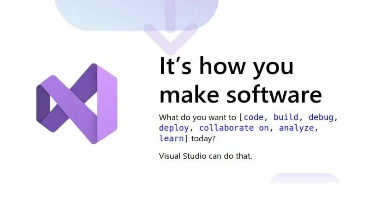Select the 'build' keyword

[x=286, y=117]
